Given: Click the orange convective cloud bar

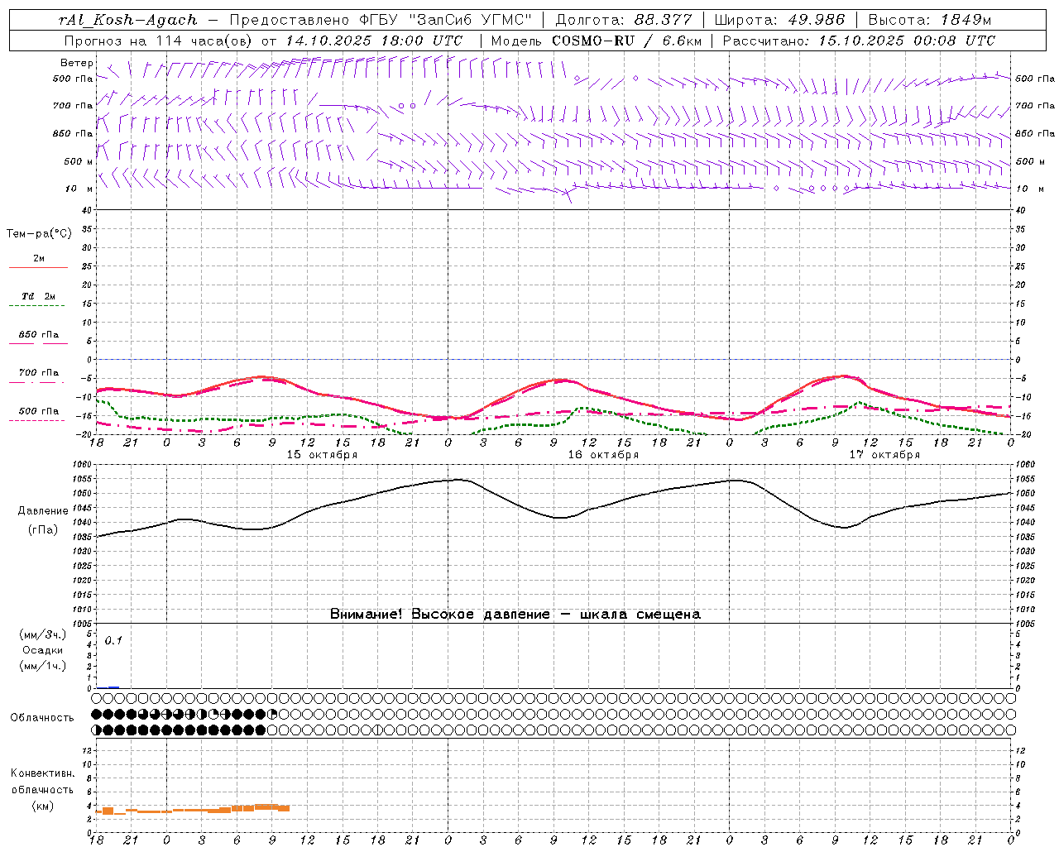Looking at the screenshot, I should point(192,809).
